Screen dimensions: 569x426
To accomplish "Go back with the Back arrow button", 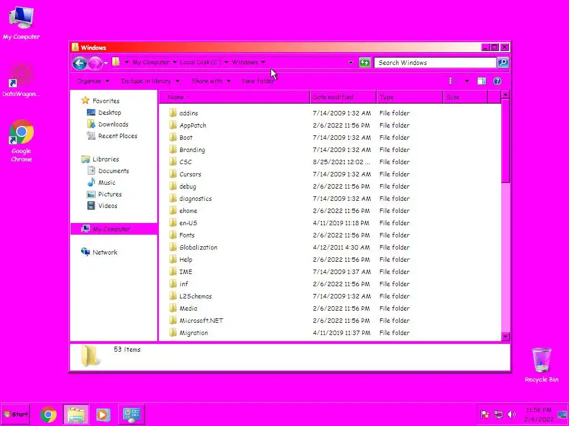I will pos(79,63).
